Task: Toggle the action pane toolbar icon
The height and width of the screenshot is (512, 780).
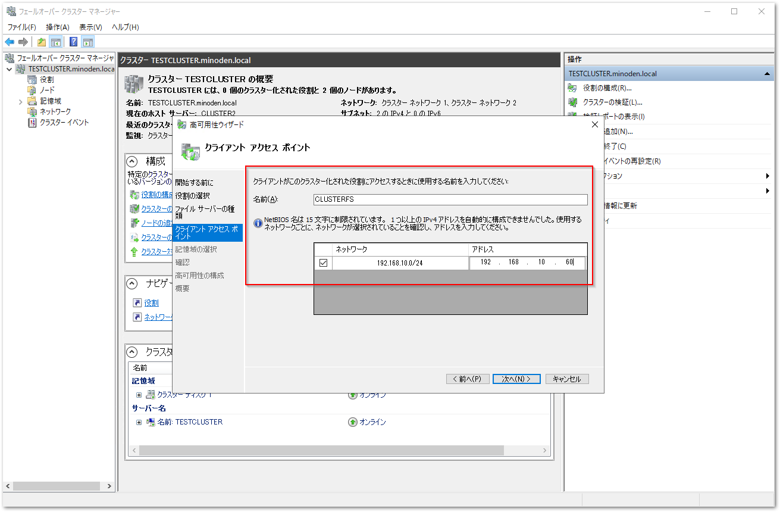Action: 88,42
